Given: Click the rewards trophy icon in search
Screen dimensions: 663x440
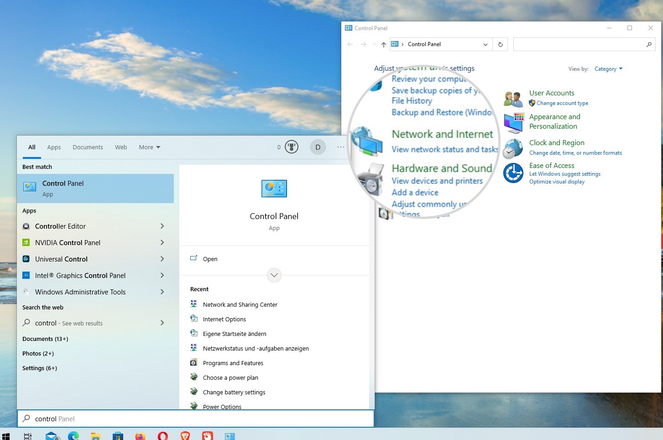Looking at the screenshot, I should tap(292, 147).
